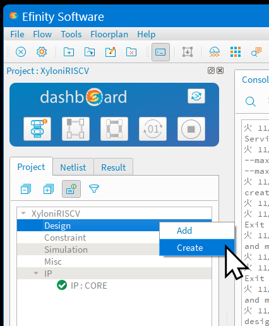Screen dimensions: 269x326
Task: Click the Open Project folder icon
Action: (90, 52)
